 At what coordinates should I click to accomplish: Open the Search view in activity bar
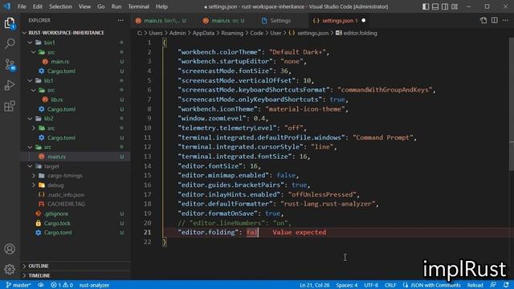(x=10, y=43)
